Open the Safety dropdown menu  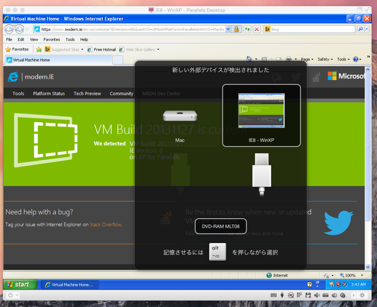click(x=324, y=59)
